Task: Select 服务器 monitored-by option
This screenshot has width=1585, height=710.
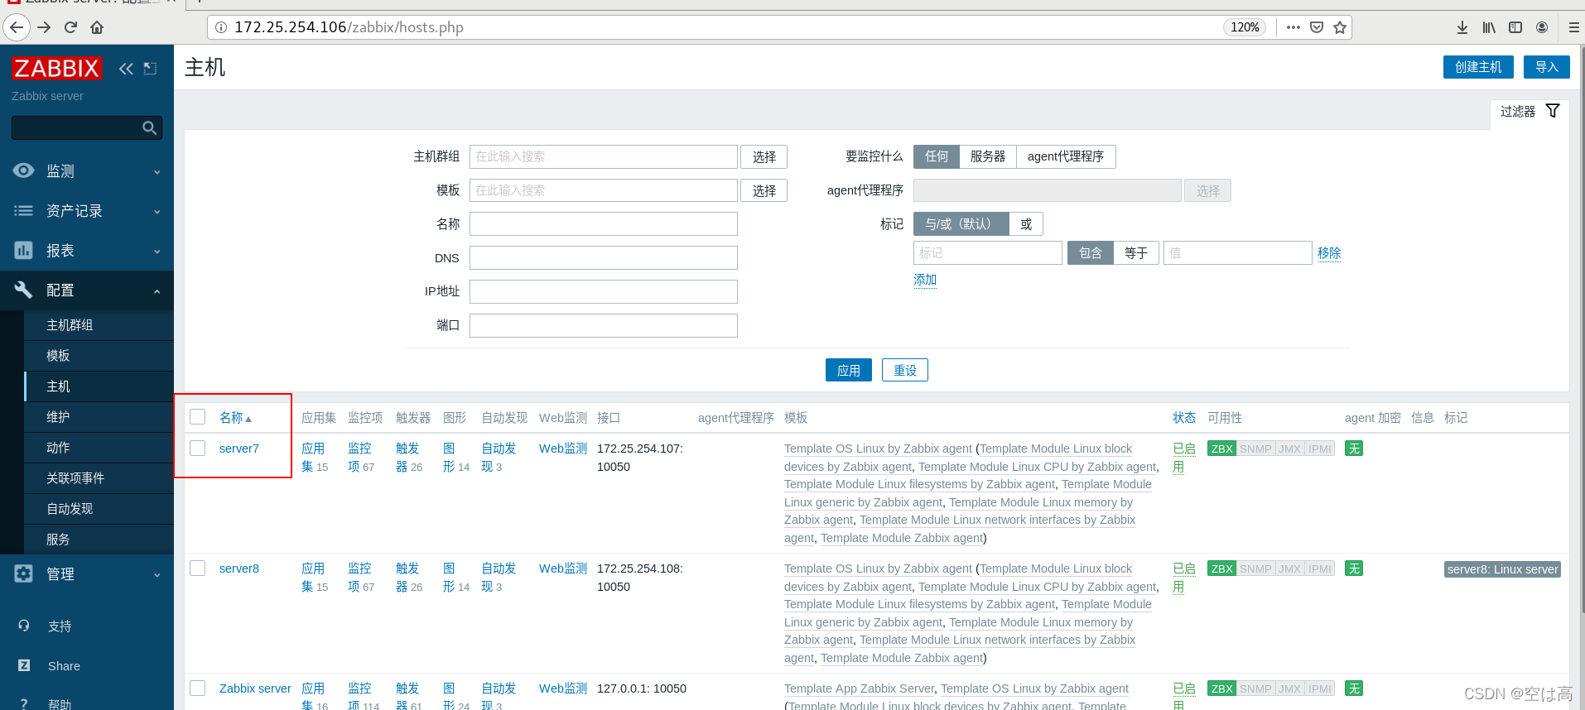Action: coord(988,156)
